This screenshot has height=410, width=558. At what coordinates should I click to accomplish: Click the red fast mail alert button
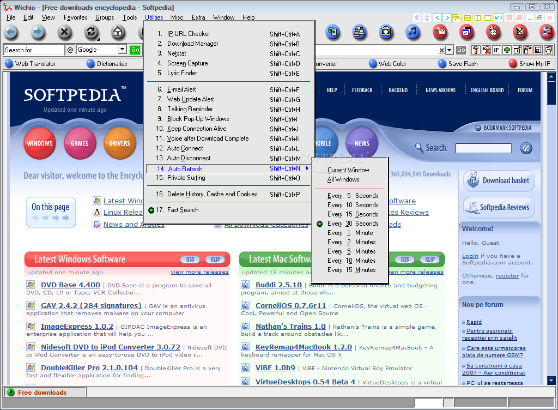440,32
